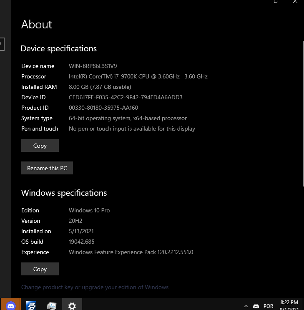Select the Windows 10 Pro edition value
304x310 pixels.
coord(89,210)
